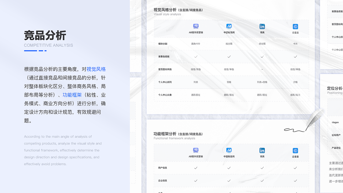Screen dimensions: 343x193
Task: Click 企业信息 checkmark under 领英
Action: pos(262,181)
